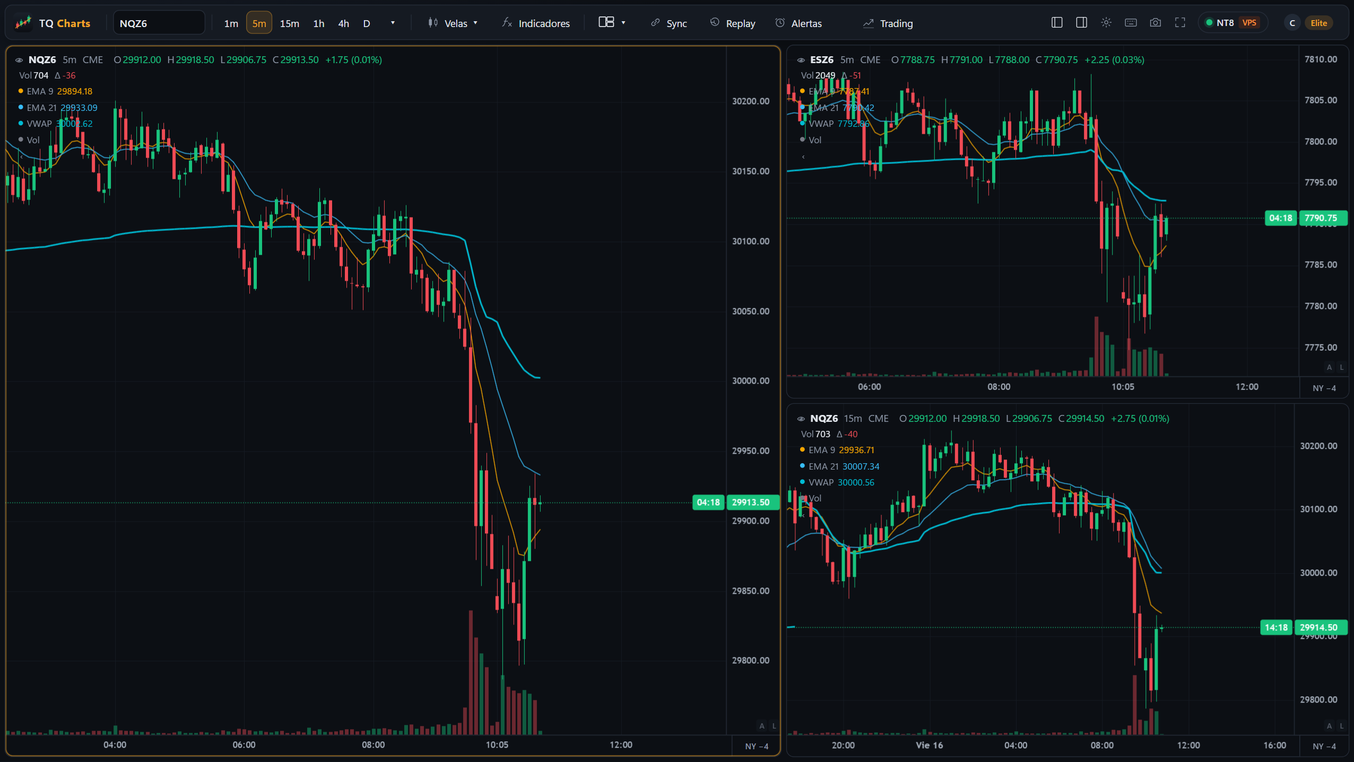The width and height of the screenshot is (1354, 762).
Task: Click the NQZ6 symbol input field
Action: point(159,23)
